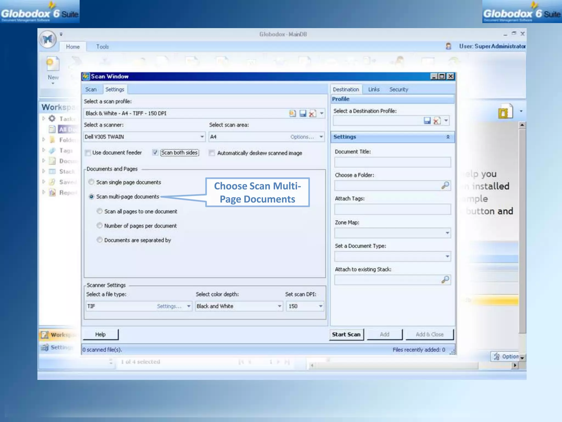The width and height of the screenshot is (562, 422).
Task: Click the Attach Tags input field
Action: pos(392,209)
